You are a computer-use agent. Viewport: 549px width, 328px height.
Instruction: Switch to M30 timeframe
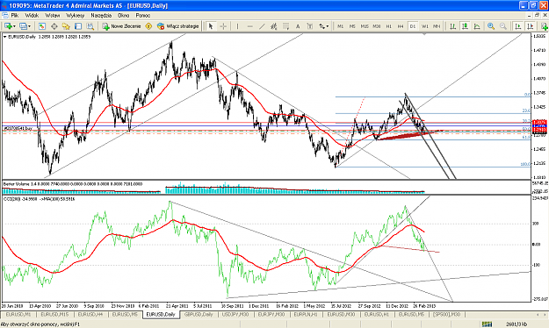(377, 26)
